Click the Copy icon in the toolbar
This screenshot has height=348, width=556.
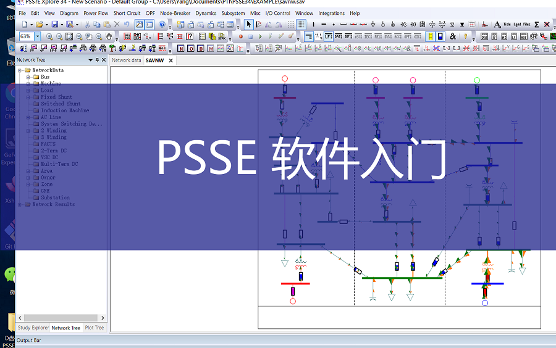(97, 24)
